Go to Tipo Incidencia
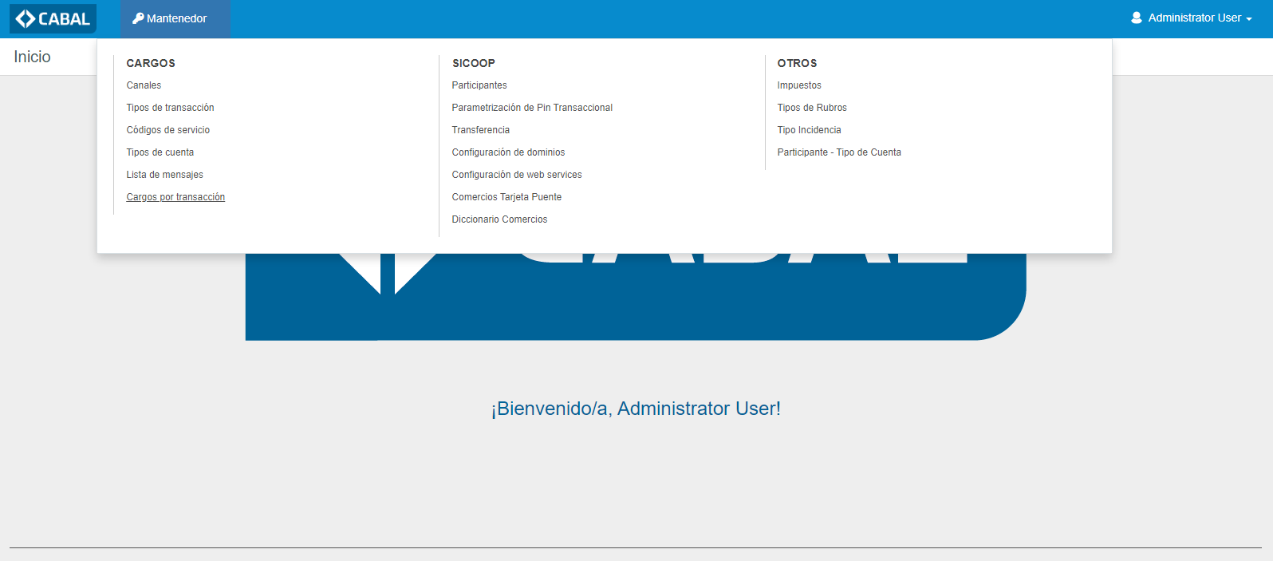The image size is (1273, 561). point(809,130)
